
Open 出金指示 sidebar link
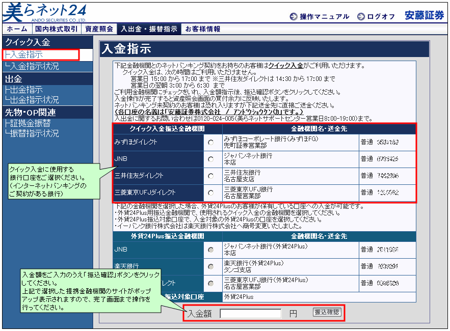pyautogui.click(x=24, y=90)
